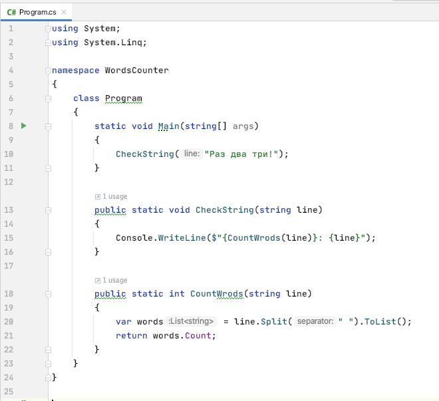Click 'return' keyword on line 21
This screenshot has width=439, height=401.
132,336
